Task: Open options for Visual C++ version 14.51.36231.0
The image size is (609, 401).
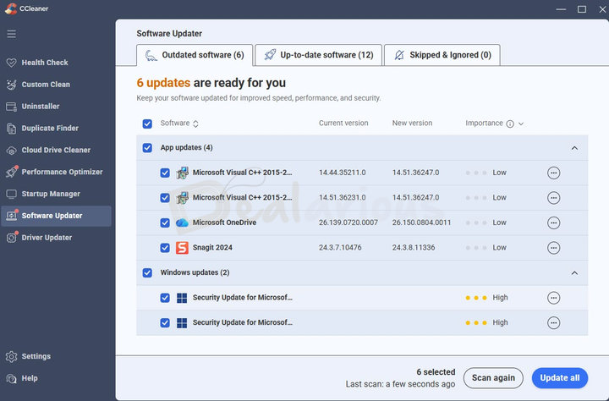Action: pyautogui.click(x=553, y=198)
